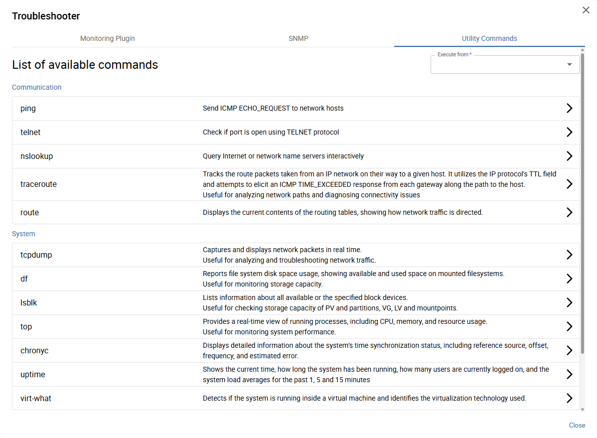Screen dimensions: 597x438
Task: Click the df row arrow icon
Action: pos(569,279)
